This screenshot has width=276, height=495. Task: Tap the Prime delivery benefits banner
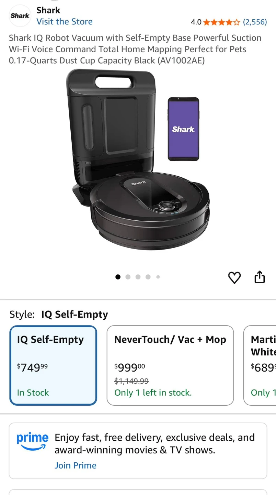point(138,451)
